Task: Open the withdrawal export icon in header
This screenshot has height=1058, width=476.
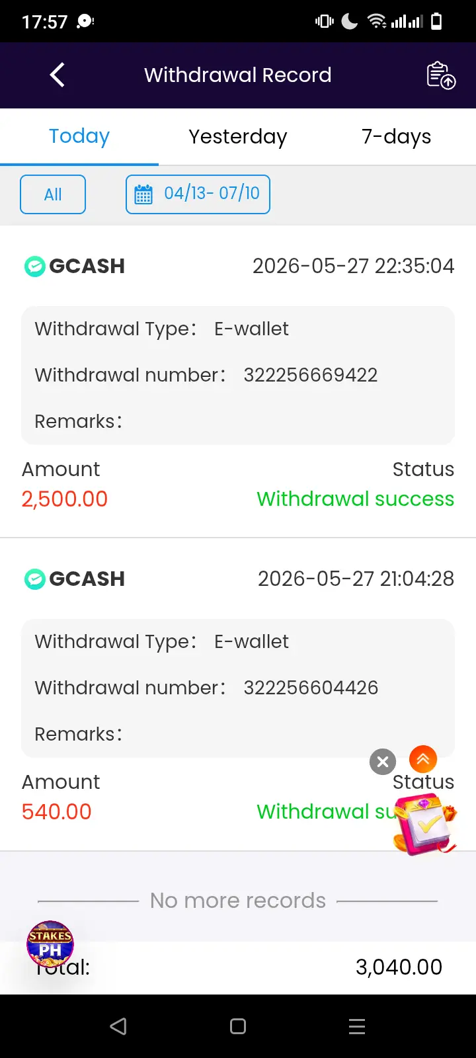Action: [441, 75]
